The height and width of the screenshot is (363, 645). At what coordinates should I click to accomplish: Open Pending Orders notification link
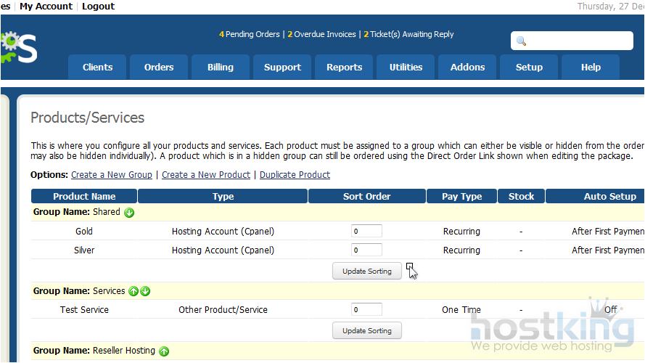point(249,34)
